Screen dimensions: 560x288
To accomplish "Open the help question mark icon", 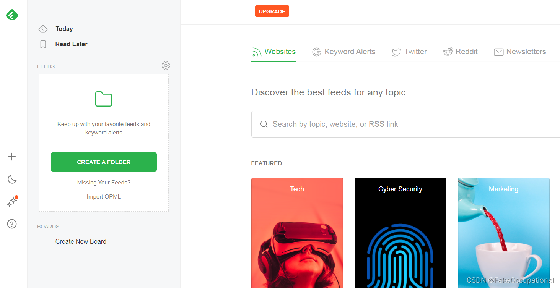I will (12, 224).
